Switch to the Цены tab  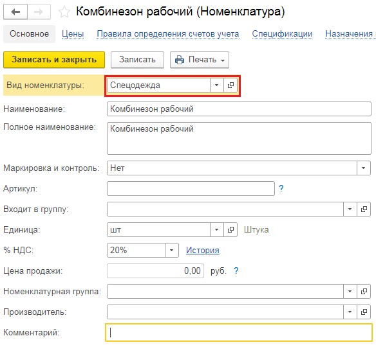[73, 34]
